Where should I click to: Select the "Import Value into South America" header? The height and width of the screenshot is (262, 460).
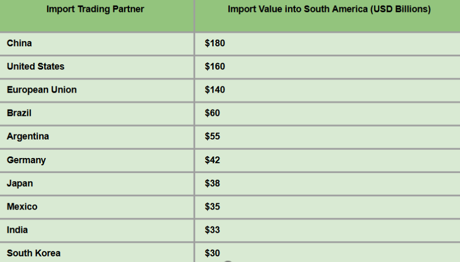pos(329,9)
